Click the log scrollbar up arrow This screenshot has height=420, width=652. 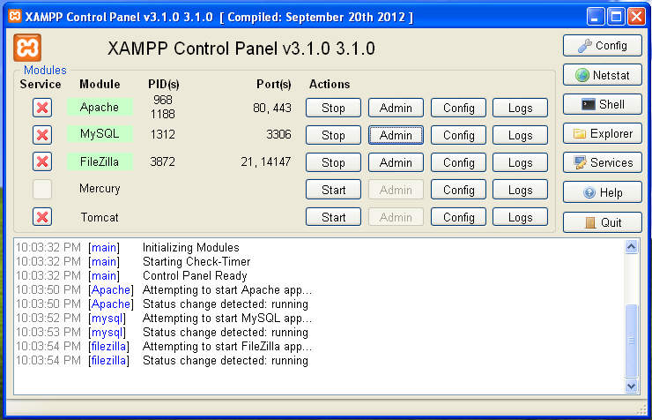click(631, 247)
